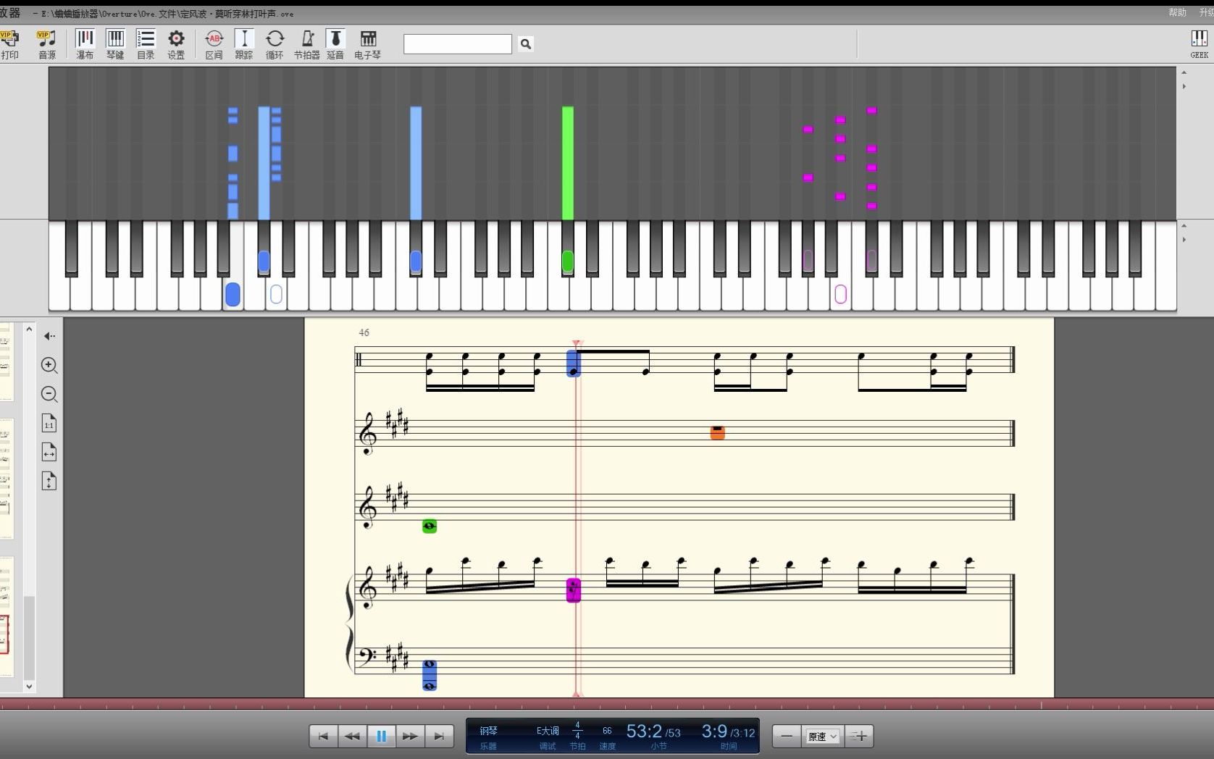Click the blue highlighted note on percussion staff
The height and width of the screenshot is (759, 1214).
click(573, 363)
